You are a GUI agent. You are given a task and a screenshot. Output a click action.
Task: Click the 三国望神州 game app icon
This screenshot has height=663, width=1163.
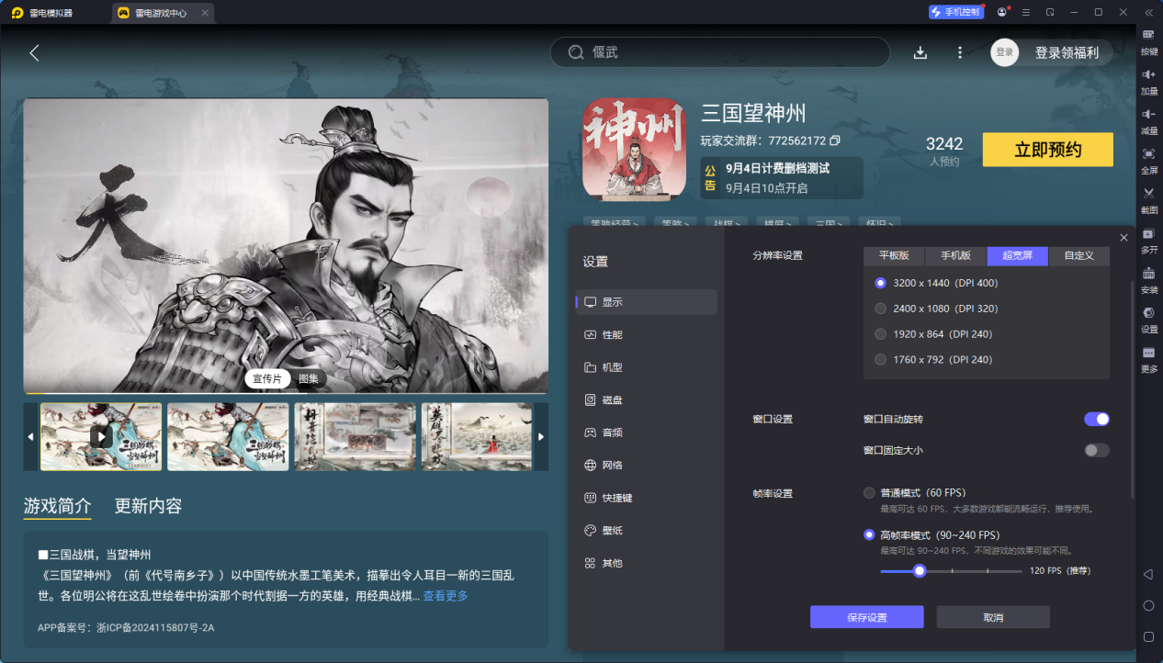(x=634, y=149)
